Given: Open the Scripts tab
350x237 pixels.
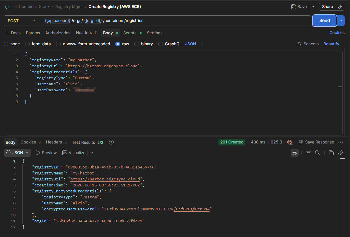Looking at the screenshot, I should point(132,33).
